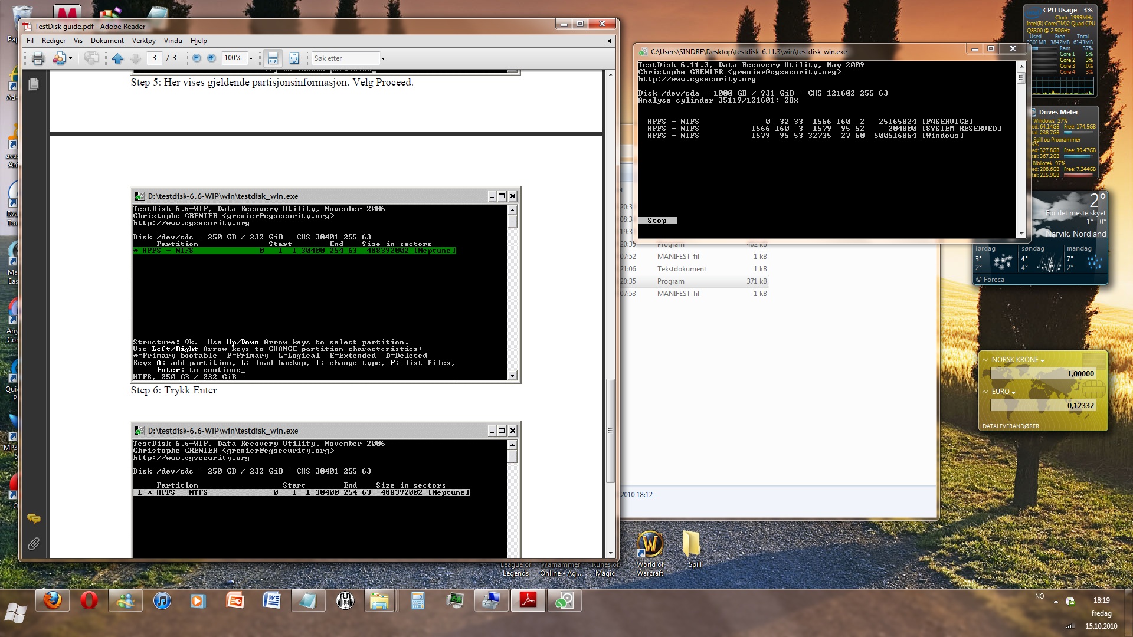1133x637 pixels.
Task: Open the Spill desktop folder
Action: (x=695, y=549)
